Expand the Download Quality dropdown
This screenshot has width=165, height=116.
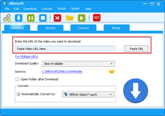(x=78, y=64)
